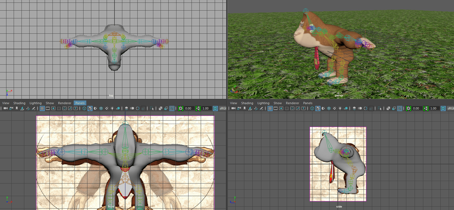Open camera Bookmarks icon in front panel toolbar
The image size is (454, 210).
(x=17, y=108)
